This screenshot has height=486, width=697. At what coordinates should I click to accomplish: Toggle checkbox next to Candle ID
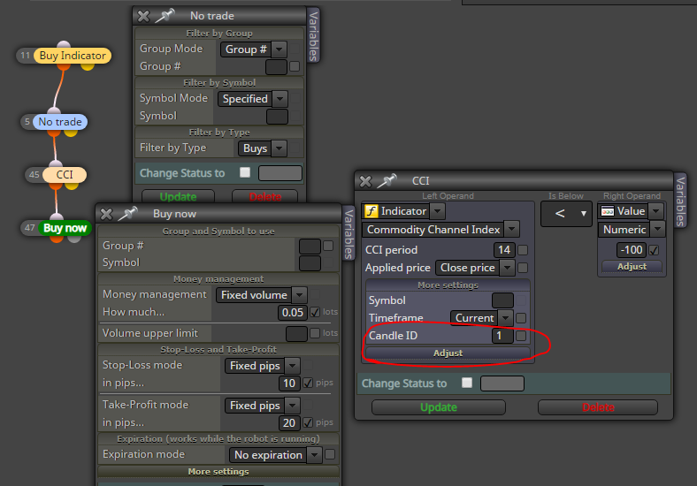pyautogui.click(x=521, y=336)
